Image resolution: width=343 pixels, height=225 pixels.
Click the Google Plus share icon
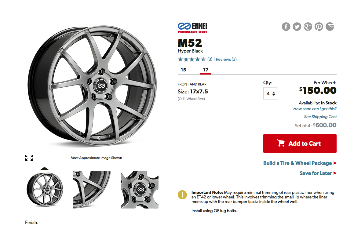(308, 27)
